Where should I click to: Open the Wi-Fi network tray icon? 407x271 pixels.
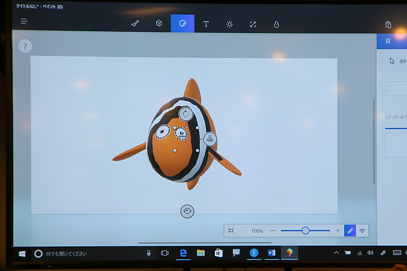[x=360, y=253]
